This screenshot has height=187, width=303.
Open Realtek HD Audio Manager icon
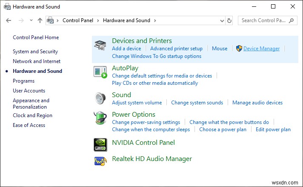click(x=100, y=161)
